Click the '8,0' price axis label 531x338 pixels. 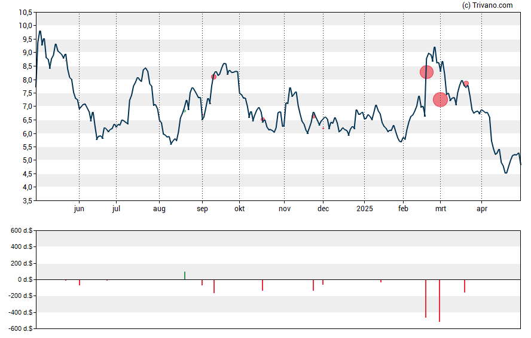pyautogui.click(x=28, y=80)
